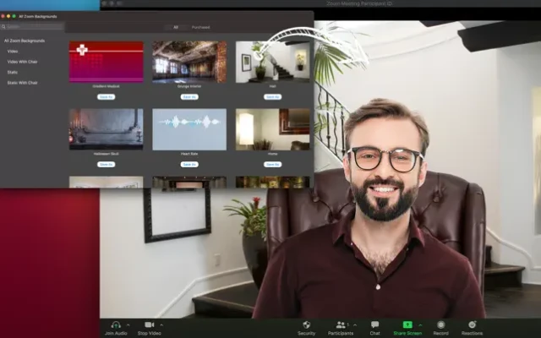Expand share options arrow beside Share Screen
This screenshot has height=338, width=541.
[420, 324]
